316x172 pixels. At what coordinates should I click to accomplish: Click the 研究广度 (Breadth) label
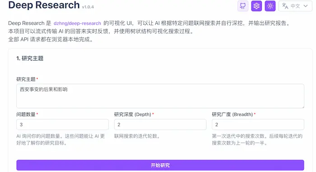coord(232,114)
